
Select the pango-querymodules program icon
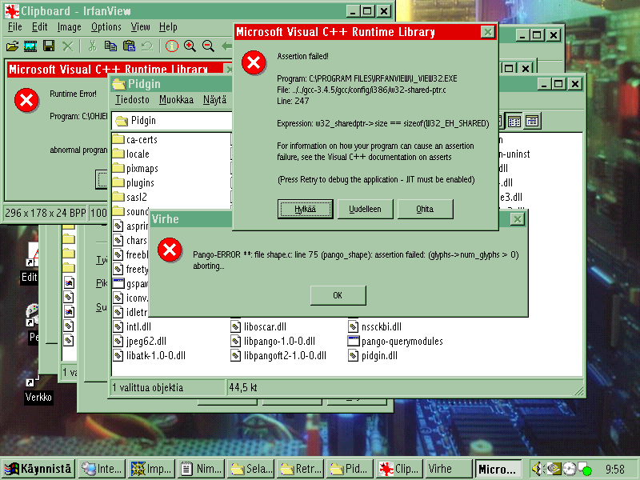(x=354, y=342)
